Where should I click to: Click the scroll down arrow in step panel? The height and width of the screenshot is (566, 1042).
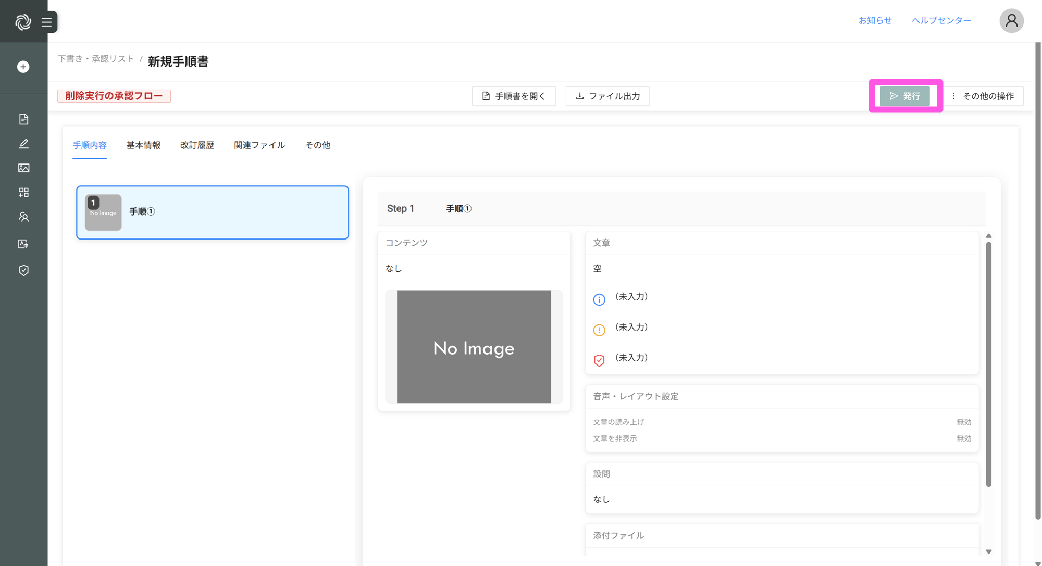(988, 551)
